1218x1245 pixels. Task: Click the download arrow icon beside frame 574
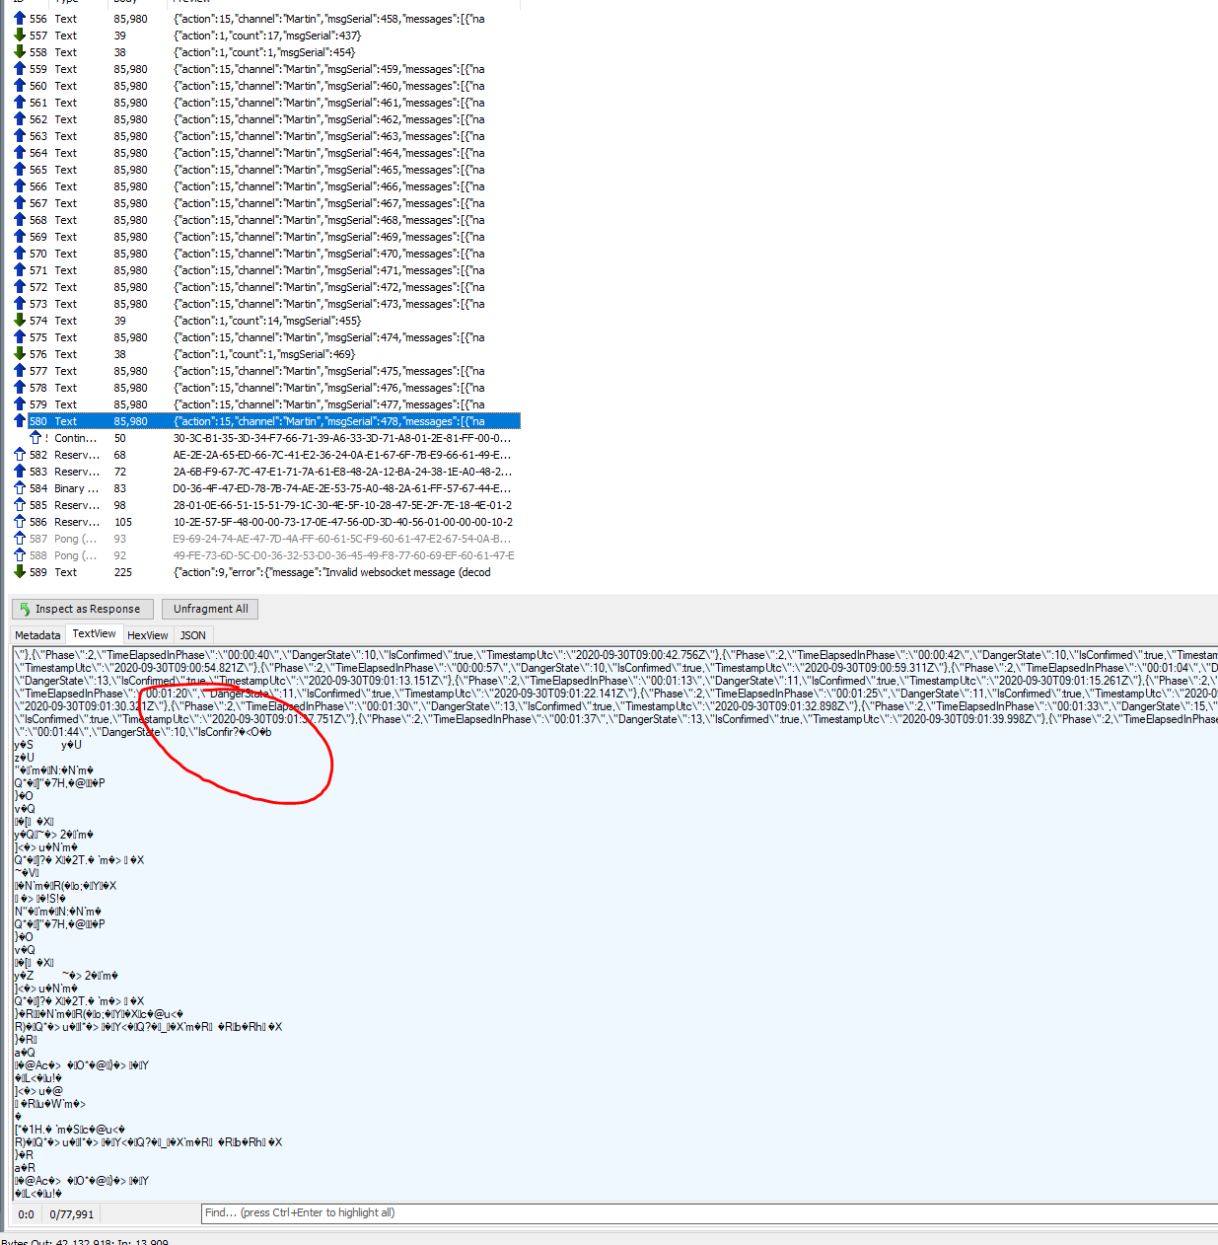pos(19,320)
